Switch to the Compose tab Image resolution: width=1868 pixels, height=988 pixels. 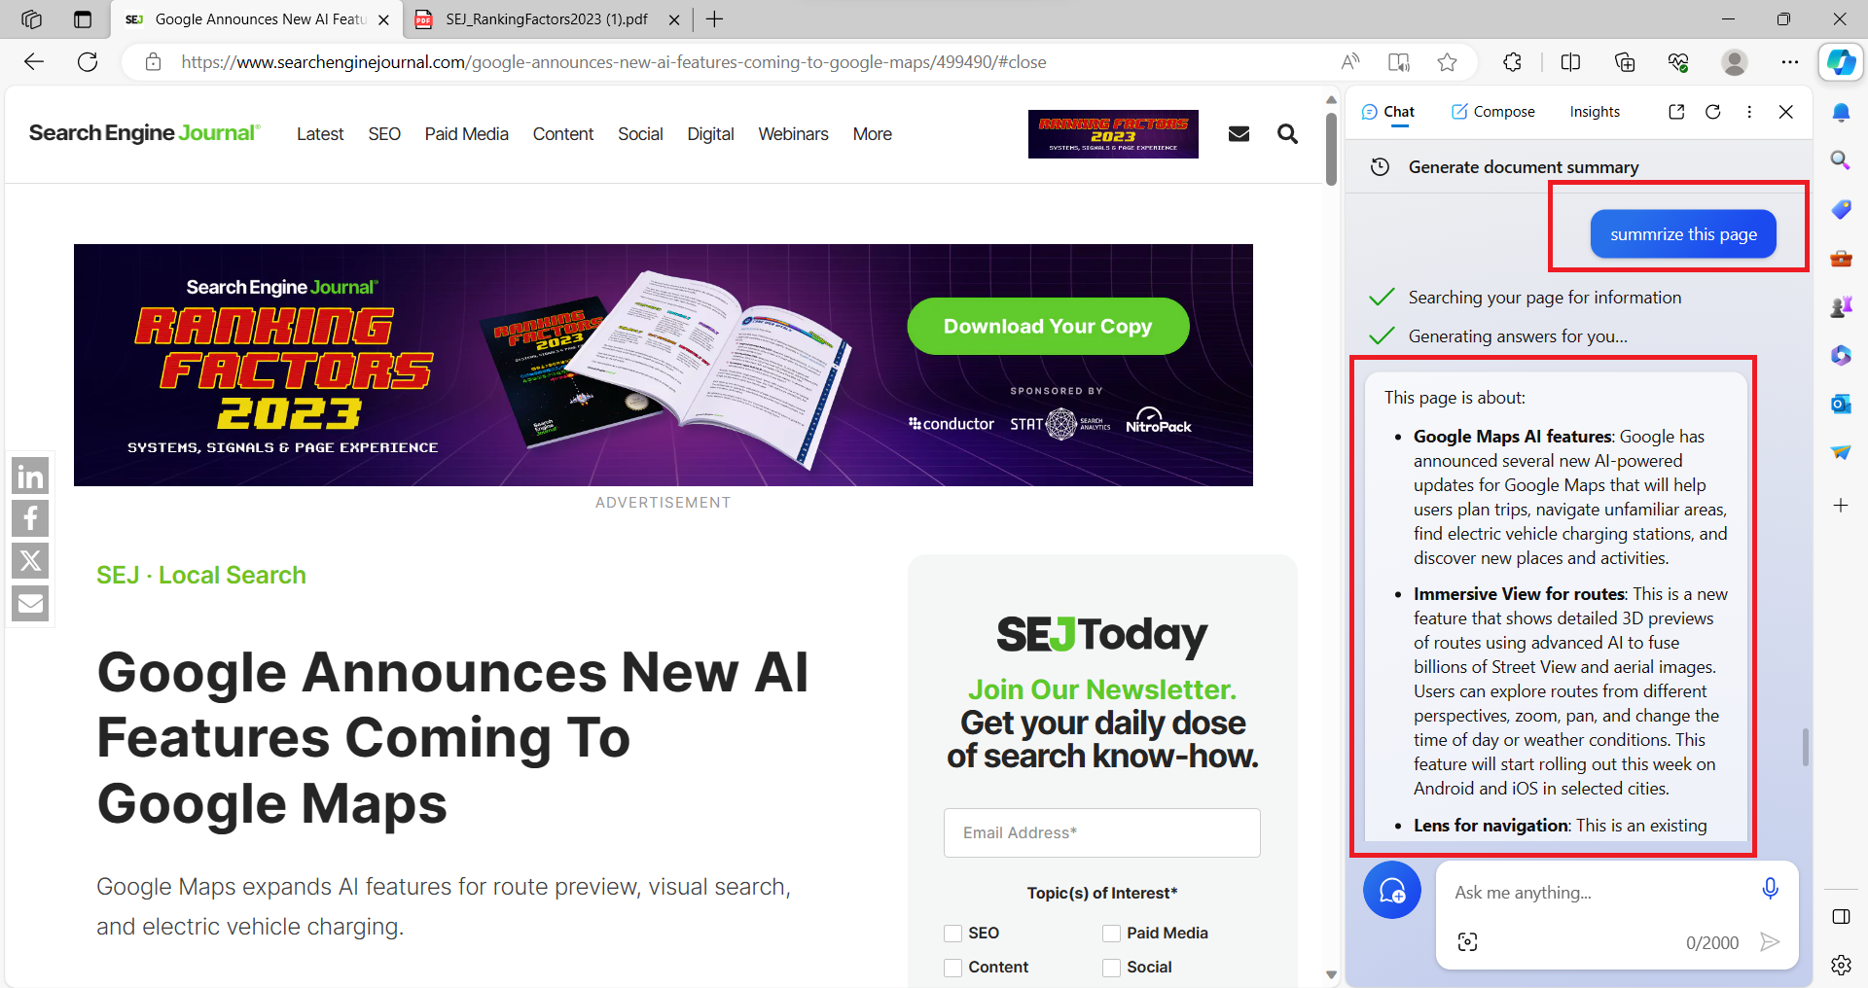click(x=1492, y=112)
